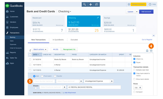
Task: Select the 12/17/2015 A Rental Uncategorized Income row
Action: click(x=80, y=65)
